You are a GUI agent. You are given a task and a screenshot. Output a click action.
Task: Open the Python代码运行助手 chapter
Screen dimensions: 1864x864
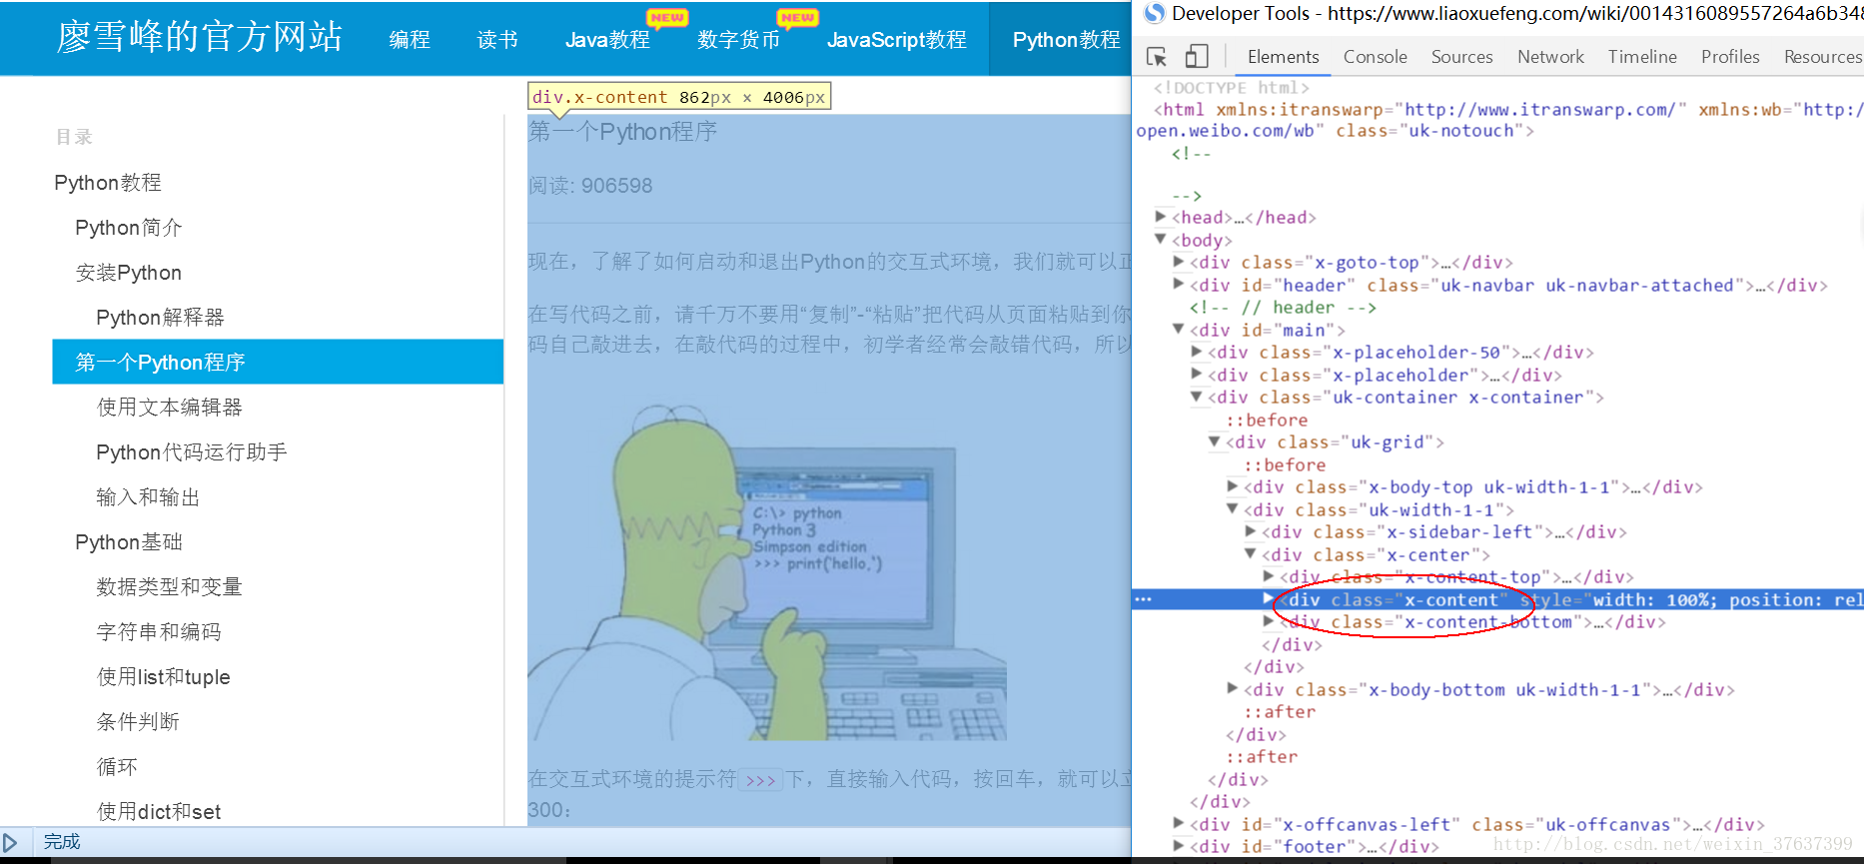point(192,452)
